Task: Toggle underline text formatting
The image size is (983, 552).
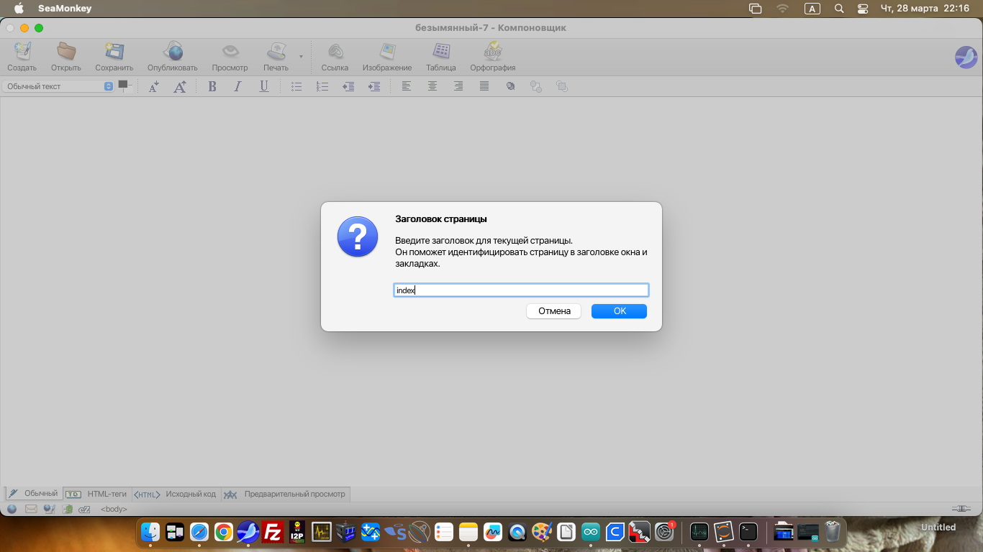Action: click(264, 86)
